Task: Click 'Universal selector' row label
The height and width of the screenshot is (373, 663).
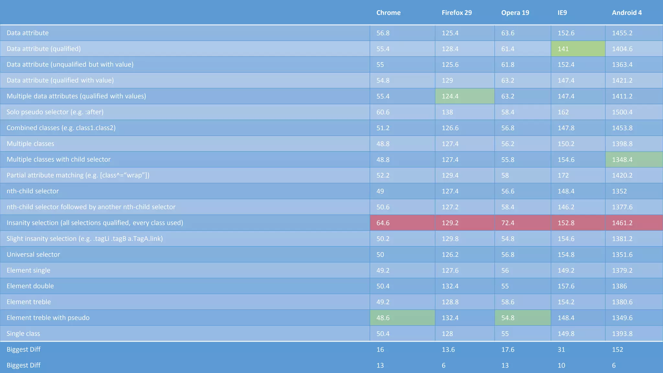Action: click(x=33, y=254)
